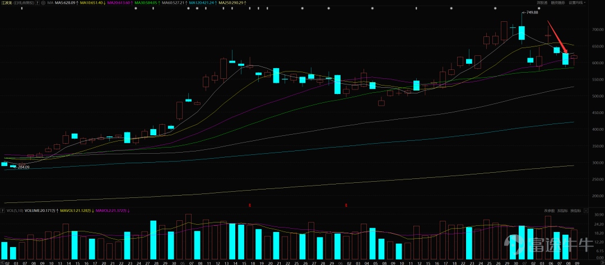Select the MA250:290.29 legend value
This screenshot has width=605, height=265.
tap(230, 3)
